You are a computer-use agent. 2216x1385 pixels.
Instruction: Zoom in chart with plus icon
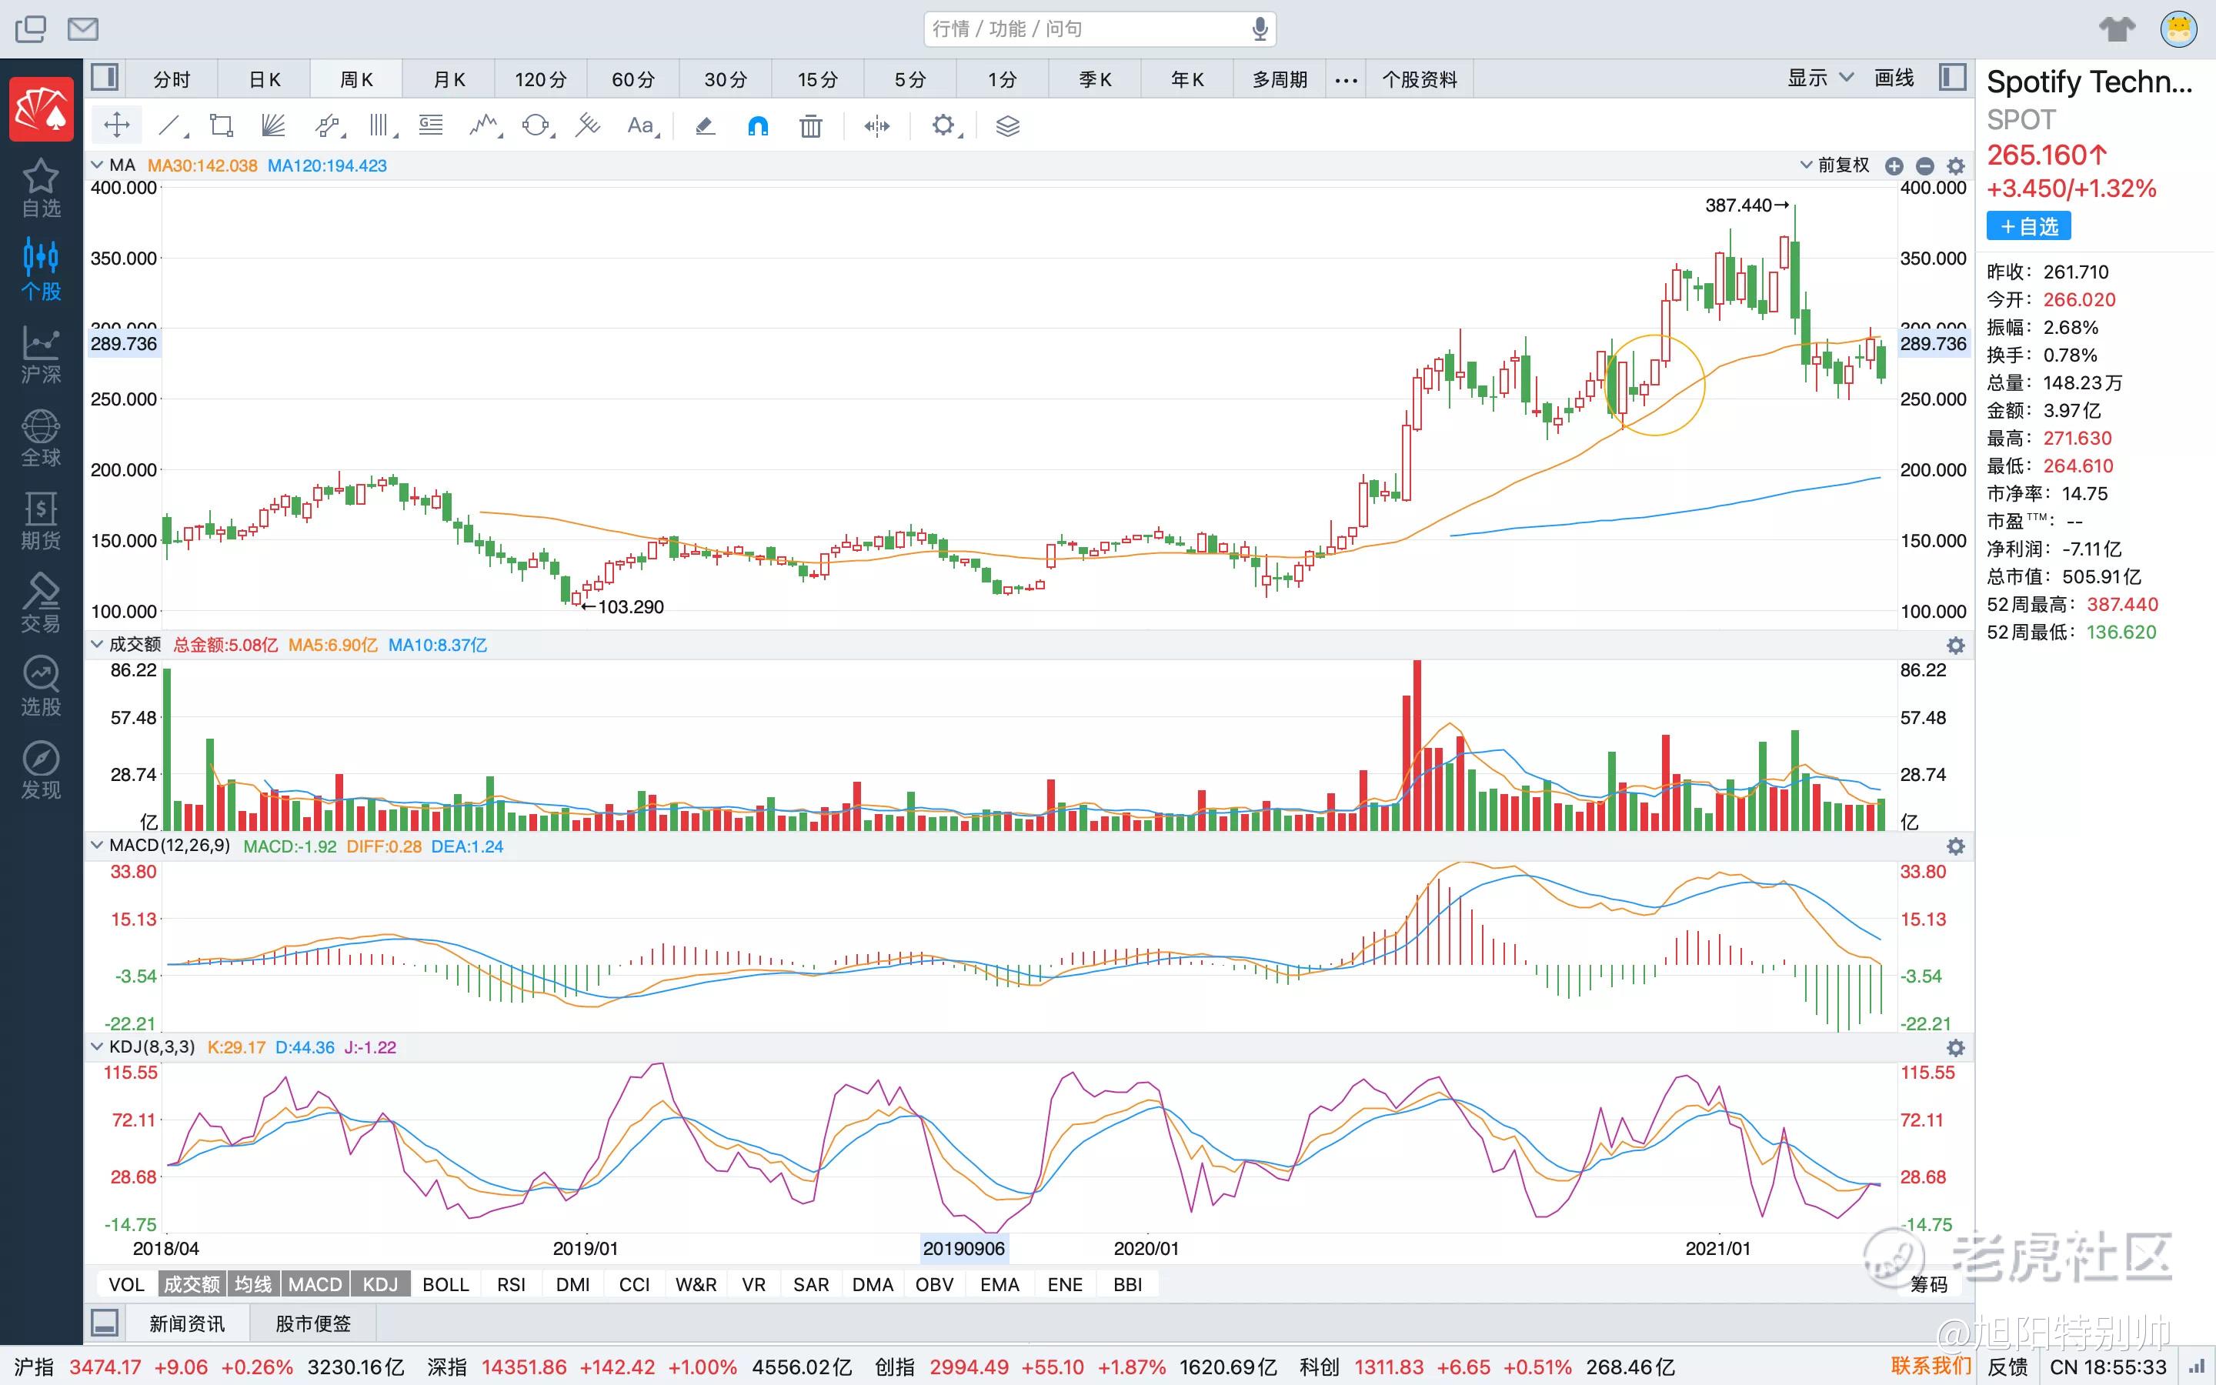(1894, 165)
